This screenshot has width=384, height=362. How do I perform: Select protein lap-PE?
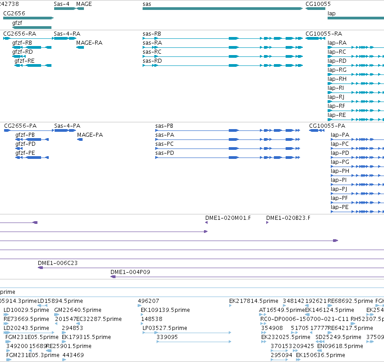coord(357,212)
